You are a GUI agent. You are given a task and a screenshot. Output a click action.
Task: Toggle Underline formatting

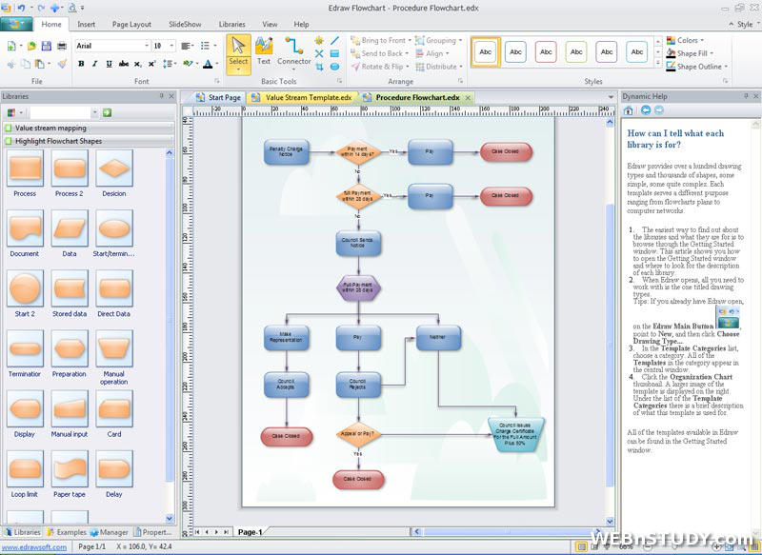[x=109, y=64]
